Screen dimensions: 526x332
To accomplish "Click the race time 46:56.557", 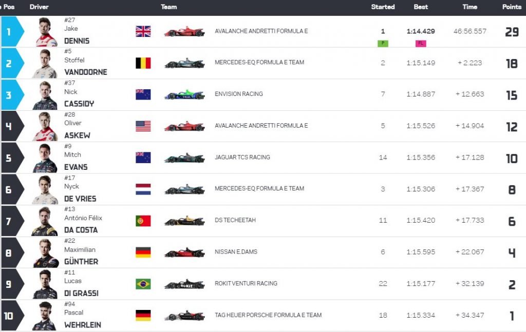I will (x=469, y=31).
